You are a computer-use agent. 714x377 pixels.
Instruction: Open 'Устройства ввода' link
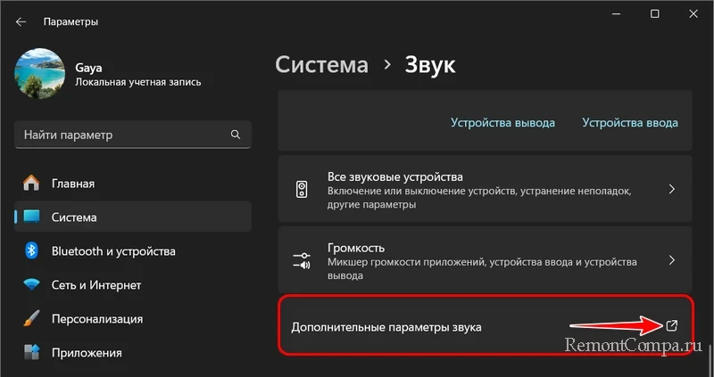pos(630,123)
